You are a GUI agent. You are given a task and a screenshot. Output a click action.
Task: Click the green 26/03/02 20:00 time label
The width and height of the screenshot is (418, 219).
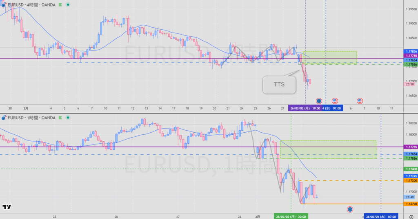point(291,217)
